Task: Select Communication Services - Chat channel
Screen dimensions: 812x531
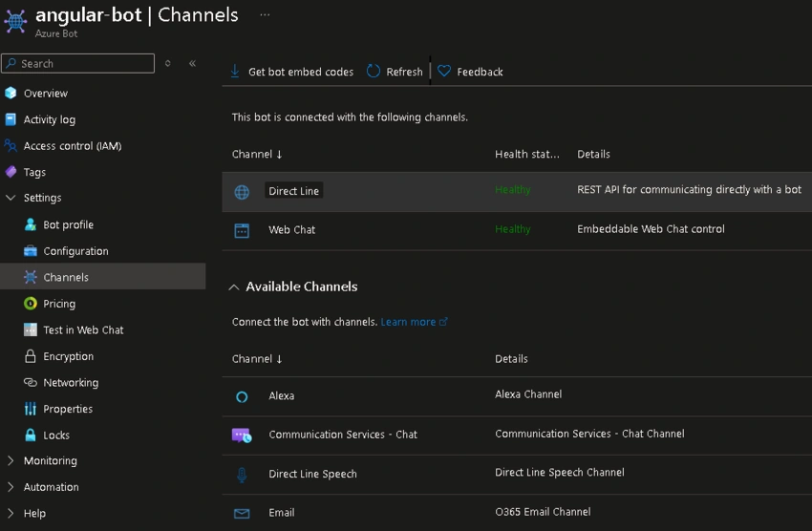Action: coord(343,435)
